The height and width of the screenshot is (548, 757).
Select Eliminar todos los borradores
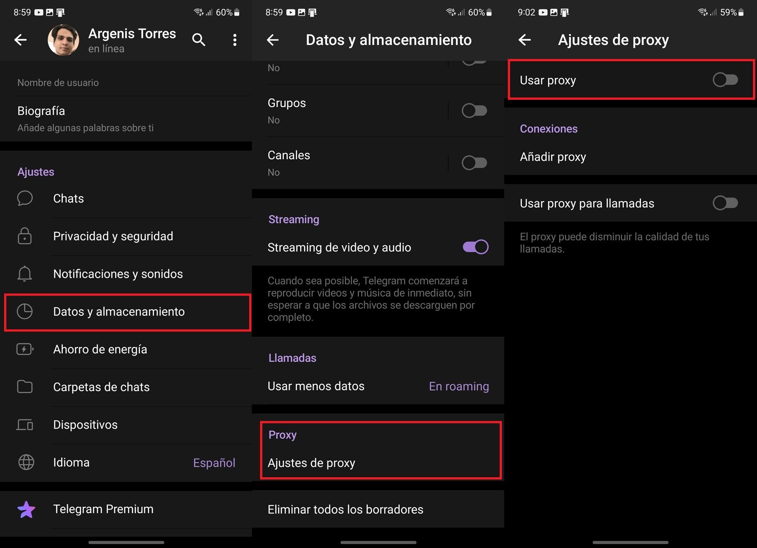(x=345, y=509)
